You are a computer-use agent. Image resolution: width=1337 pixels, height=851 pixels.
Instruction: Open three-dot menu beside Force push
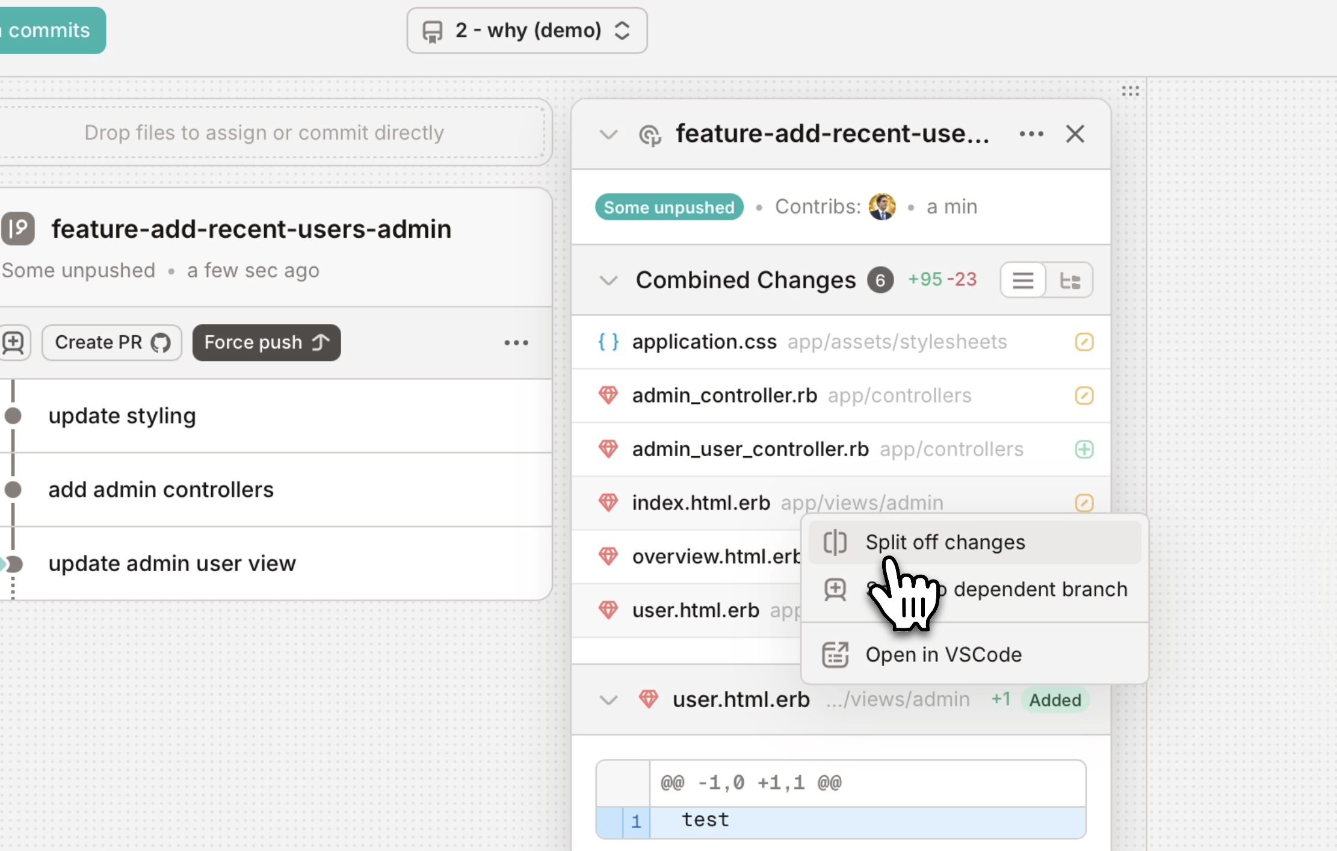[x=516, y=343]
